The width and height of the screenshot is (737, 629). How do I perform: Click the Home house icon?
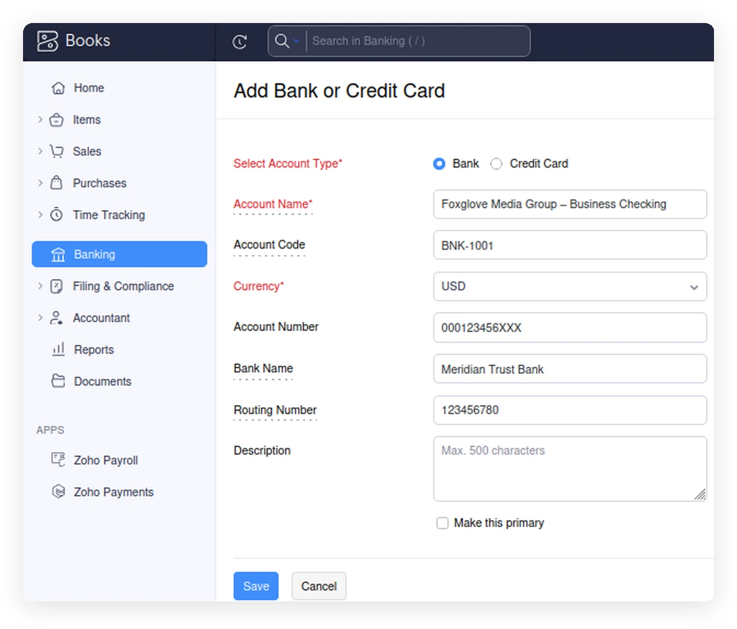58,88
